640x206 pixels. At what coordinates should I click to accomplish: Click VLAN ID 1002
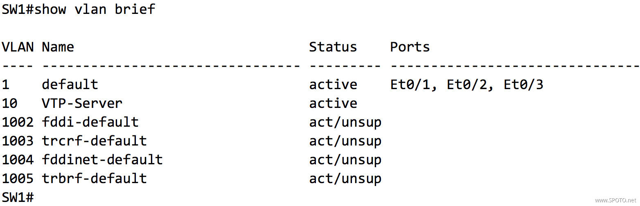pos(18,122)
